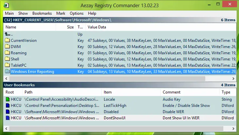Select the Shell registry key row
The image size is (239, 135).
point(119,59)
